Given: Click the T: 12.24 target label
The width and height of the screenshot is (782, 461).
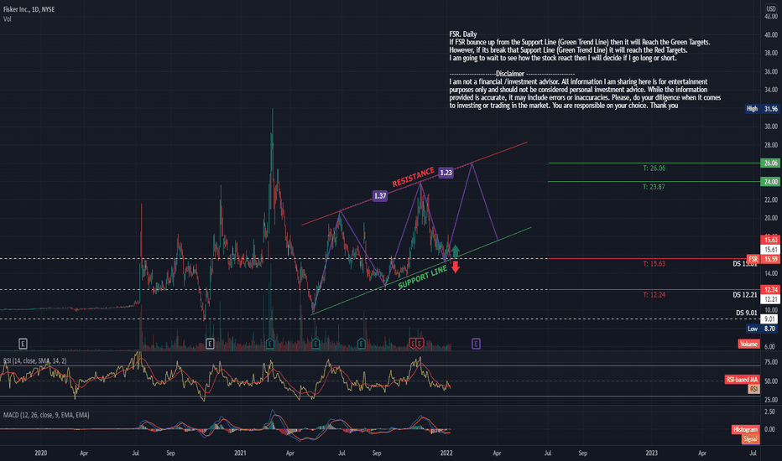Looking at the screenshot, I should (654, 294).
